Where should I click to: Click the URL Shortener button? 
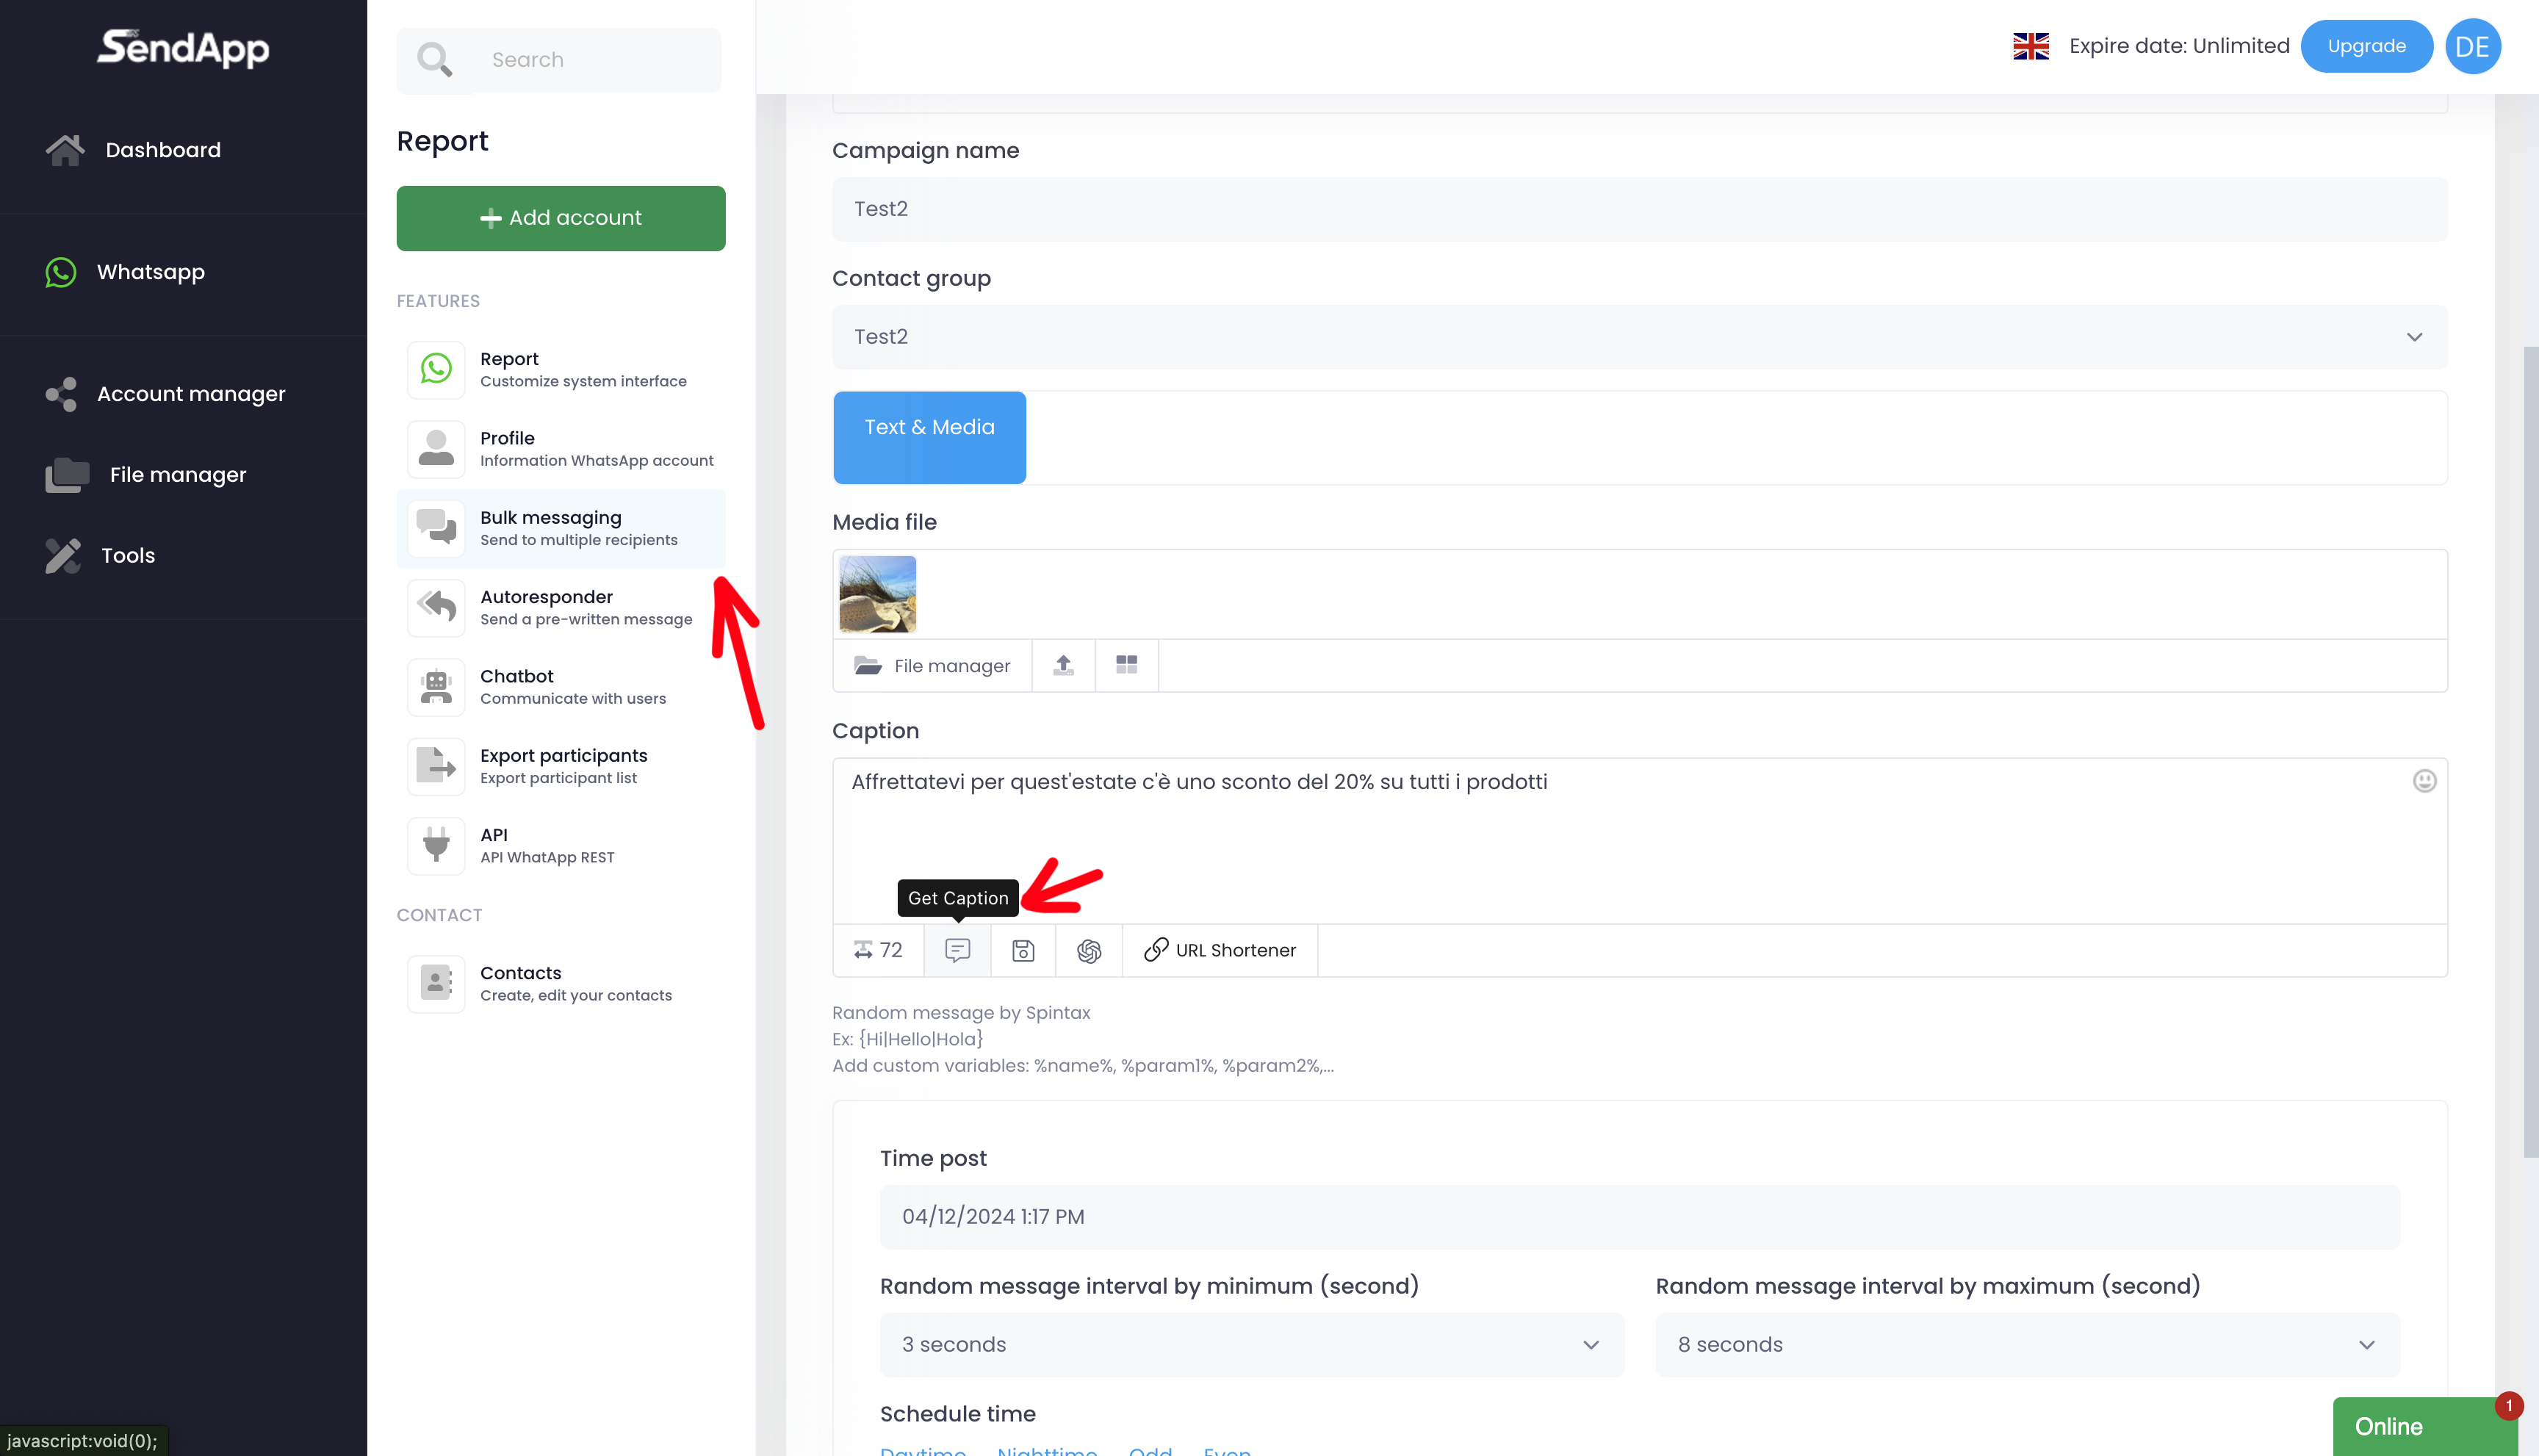(x=1220, y=950)
